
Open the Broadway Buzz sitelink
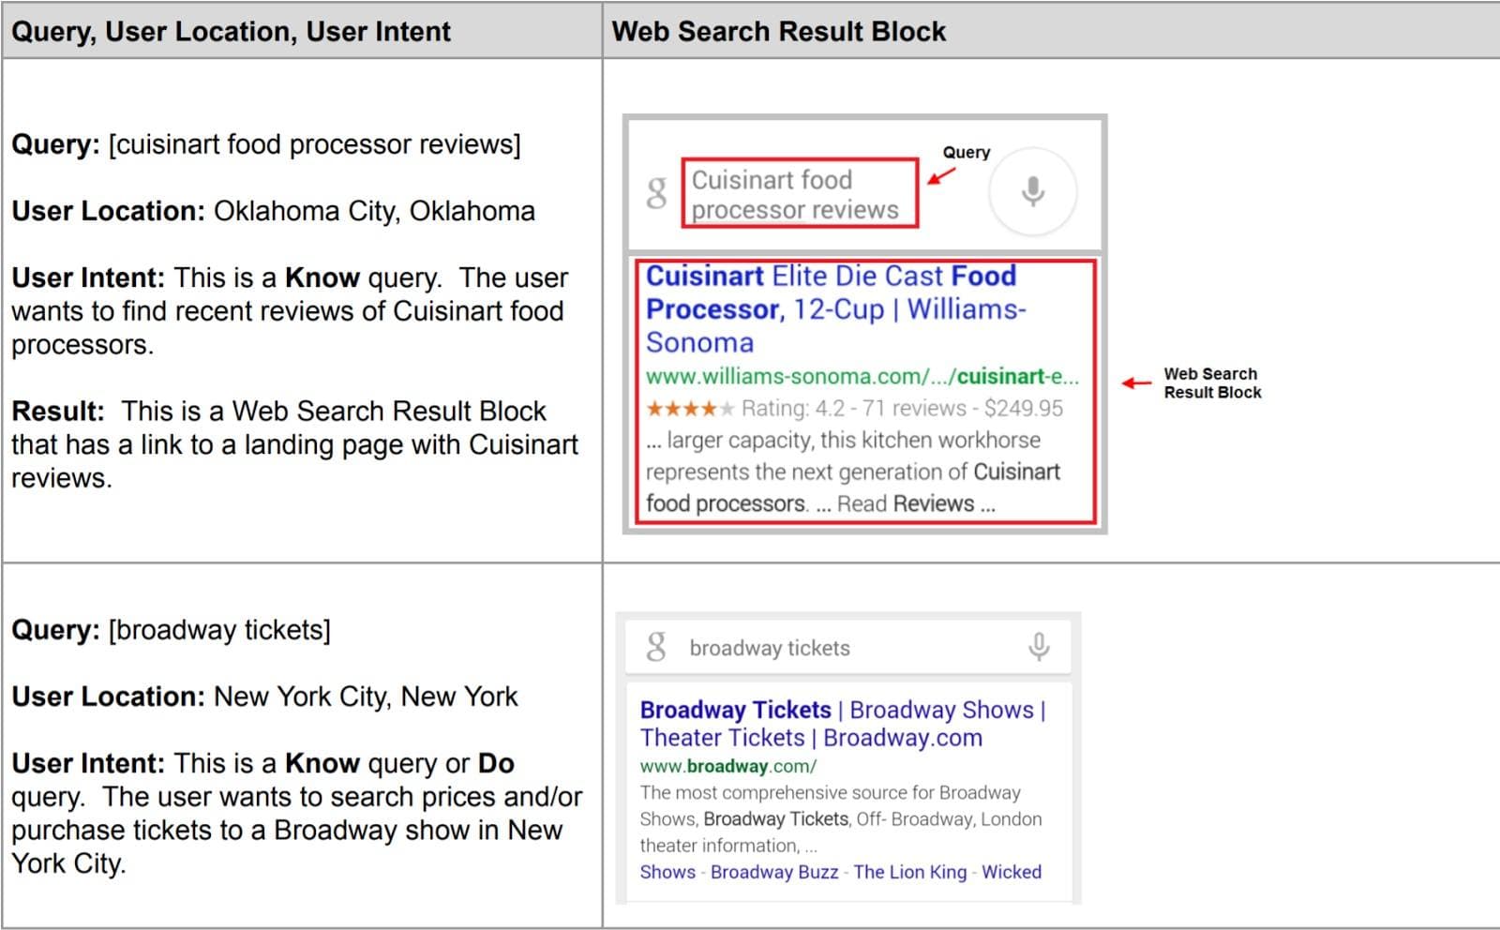pyautogui.click(x=774, y=872)
